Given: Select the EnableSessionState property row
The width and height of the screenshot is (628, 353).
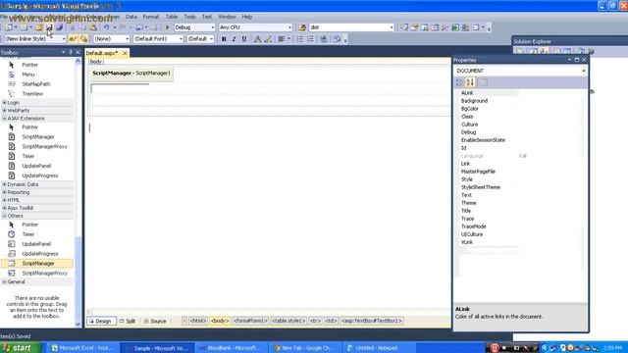Looking at the screenshot, I should [521, 140].
